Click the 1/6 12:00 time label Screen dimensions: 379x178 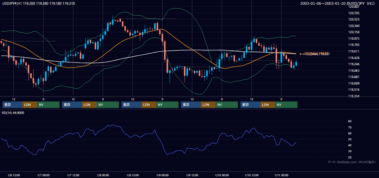pos(14,175)
